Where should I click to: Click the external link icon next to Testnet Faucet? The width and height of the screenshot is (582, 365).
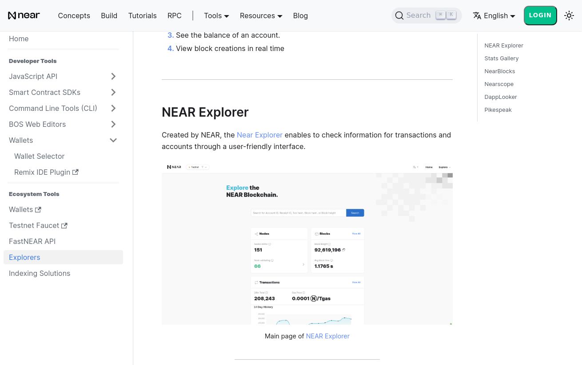click(64, 226)
